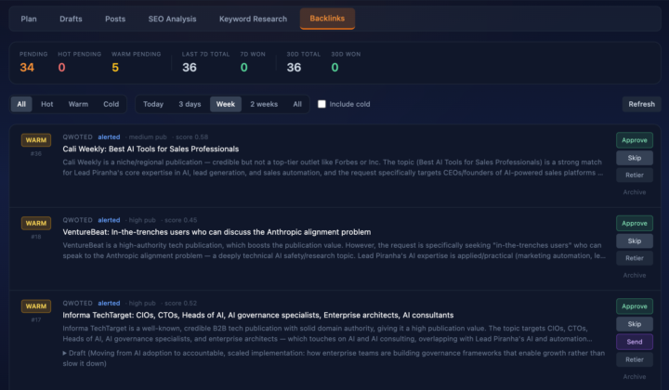The image size is (669, 390).
Task: Approve the Cali Weekly request
Action: tap(635, 140)
